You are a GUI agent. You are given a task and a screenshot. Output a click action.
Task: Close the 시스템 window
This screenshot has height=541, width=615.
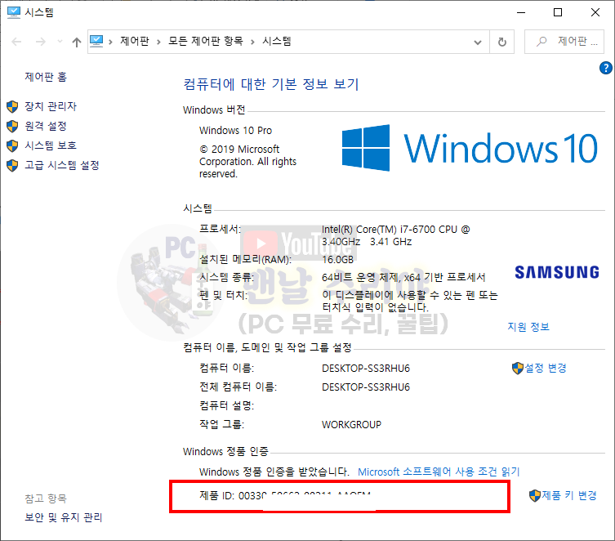coord(595,12)
